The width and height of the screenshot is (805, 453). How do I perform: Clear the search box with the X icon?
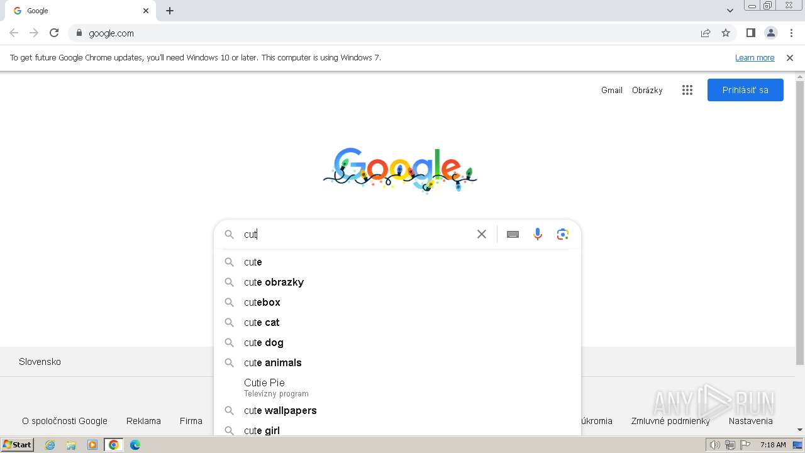(482, 234)
